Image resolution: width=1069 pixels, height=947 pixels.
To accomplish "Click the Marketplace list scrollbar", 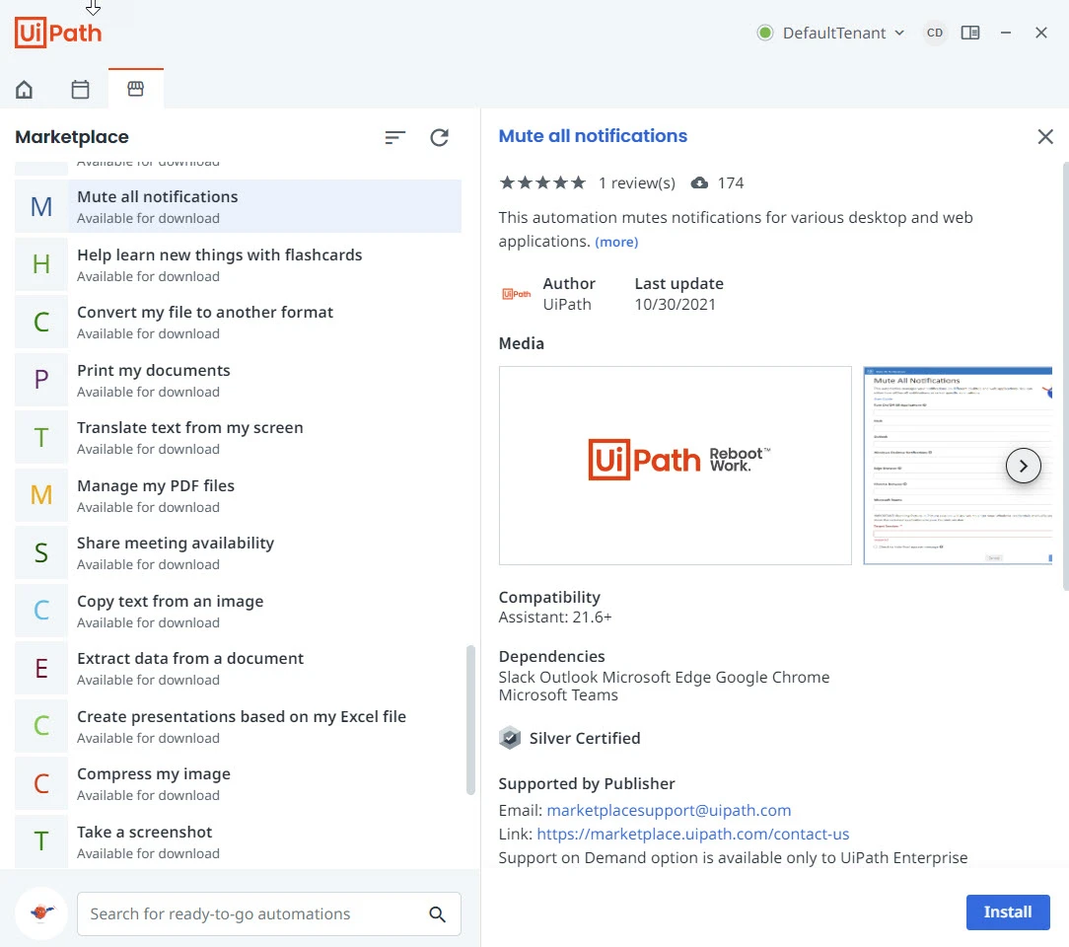I will tap(470, 720).
